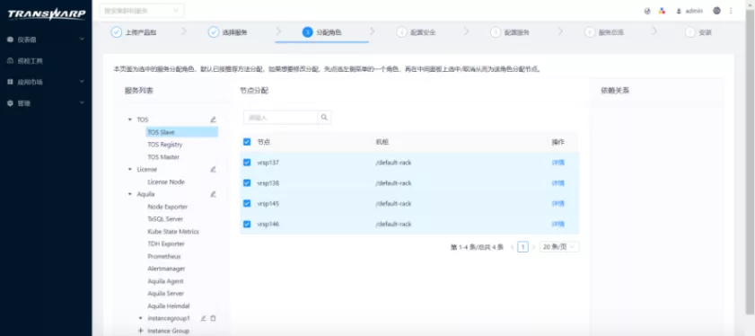755x336 pixels.
Task: Toggle the select-all checkbox in table header
Action: (247, 142)
